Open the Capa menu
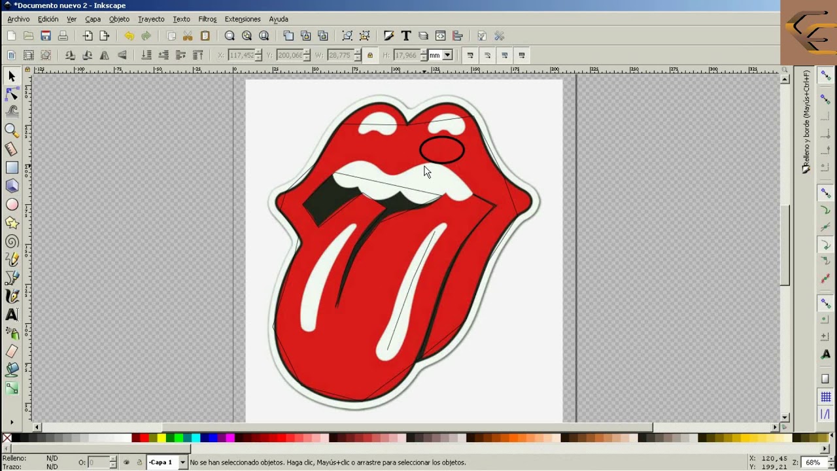The width and height of the screenshot is (837, 471). coord(93,19)
